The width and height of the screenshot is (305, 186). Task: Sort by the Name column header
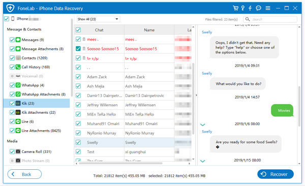(x=149, y=30)
